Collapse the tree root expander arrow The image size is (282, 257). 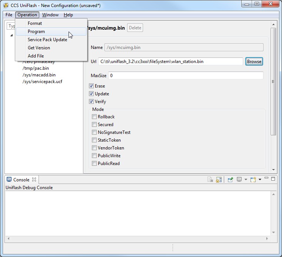(x=11, y=35)
